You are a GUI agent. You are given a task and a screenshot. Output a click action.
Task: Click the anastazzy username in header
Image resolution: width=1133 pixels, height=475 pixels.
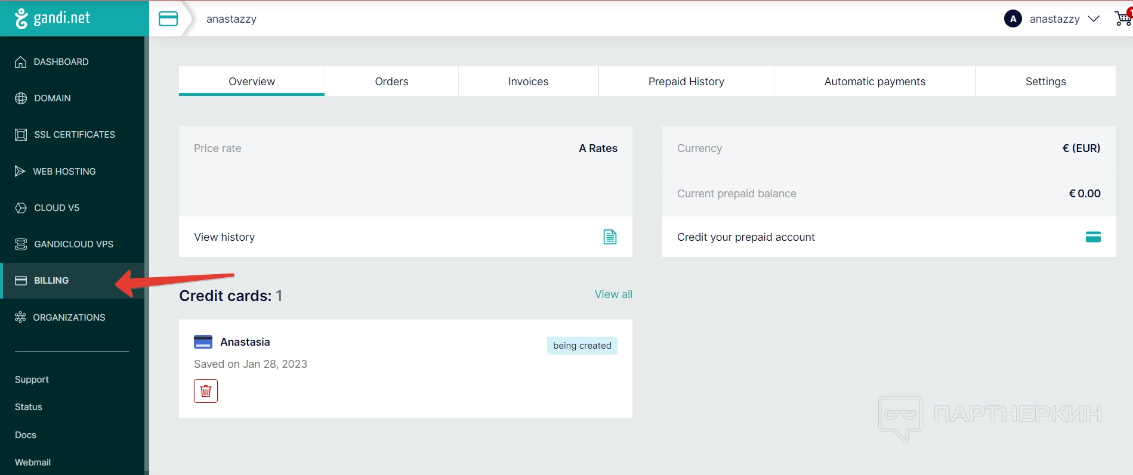pyautogui.click(x=1055, y=19)
